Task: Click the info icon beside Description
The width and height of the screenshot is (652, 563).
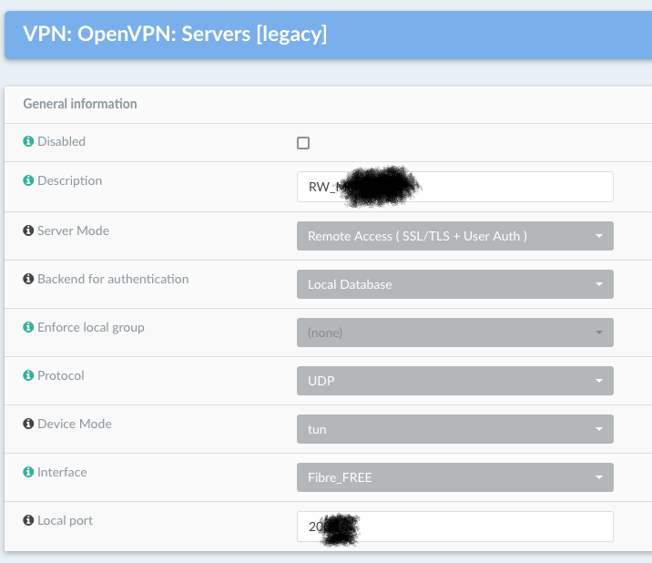Action: pos(28,181)
